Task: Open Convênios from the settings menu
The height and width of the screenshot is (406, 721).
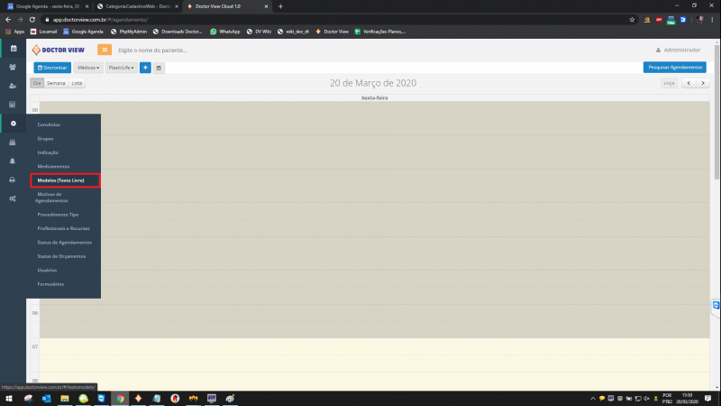Action: [x=49, y=124]
